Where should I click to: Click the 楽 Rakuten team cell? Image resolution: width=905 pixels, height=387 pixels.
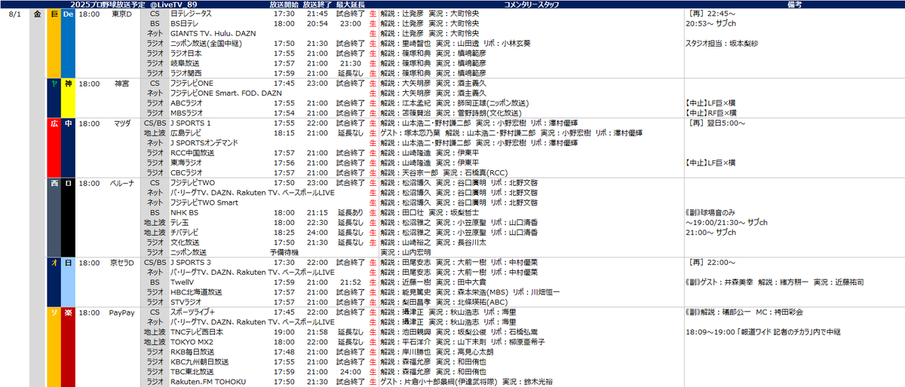[68, 346]
